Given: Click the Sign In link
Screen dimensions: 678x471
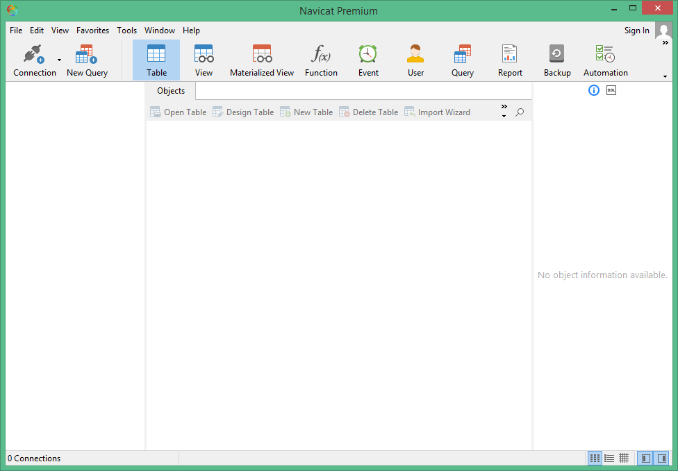Looking at the screenshot, I should click(x=636, y=31).
